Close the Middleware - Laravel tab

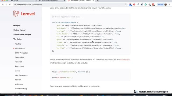pyautogui.click(x=93, y=1)
